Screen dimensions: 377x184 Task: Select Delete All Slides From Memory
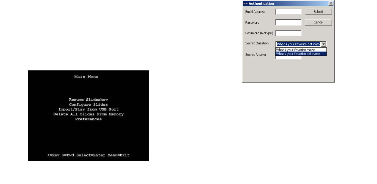[x=89, y=114]
